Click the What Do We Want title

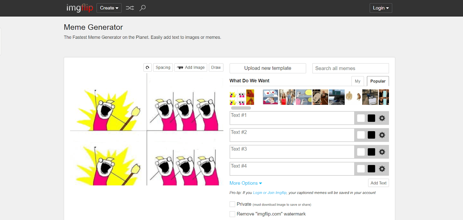click(x=249, y=81)
